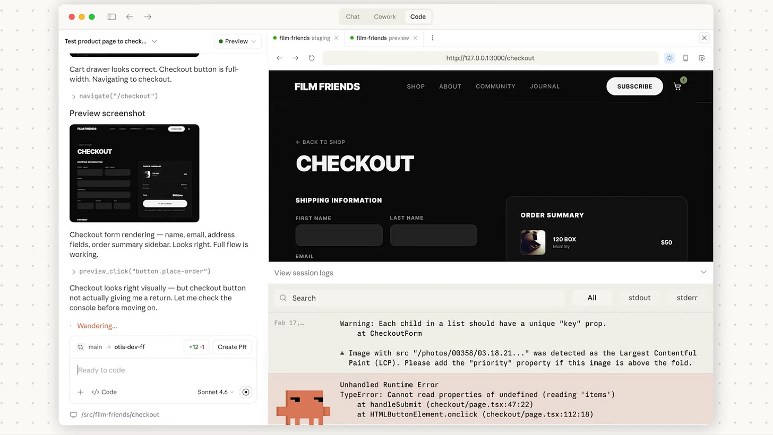Close the film-friends preview tab

coord(415,38)
